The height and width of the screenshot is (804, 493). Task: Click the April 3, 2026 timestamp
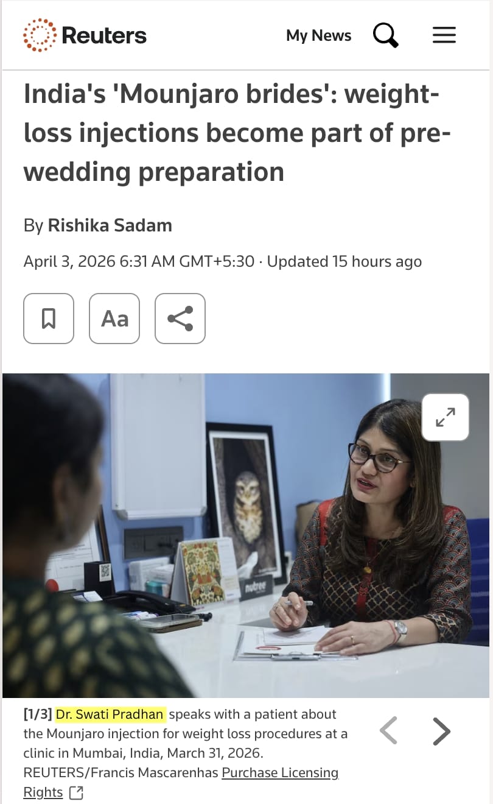tap(139, 261)
